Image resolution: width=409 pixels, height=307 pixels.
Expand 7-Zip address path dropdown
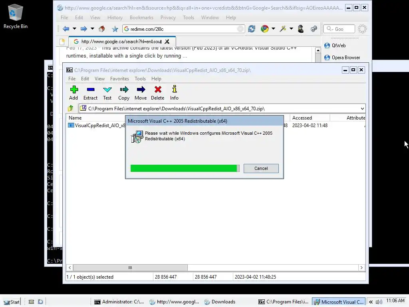[362, 109]
